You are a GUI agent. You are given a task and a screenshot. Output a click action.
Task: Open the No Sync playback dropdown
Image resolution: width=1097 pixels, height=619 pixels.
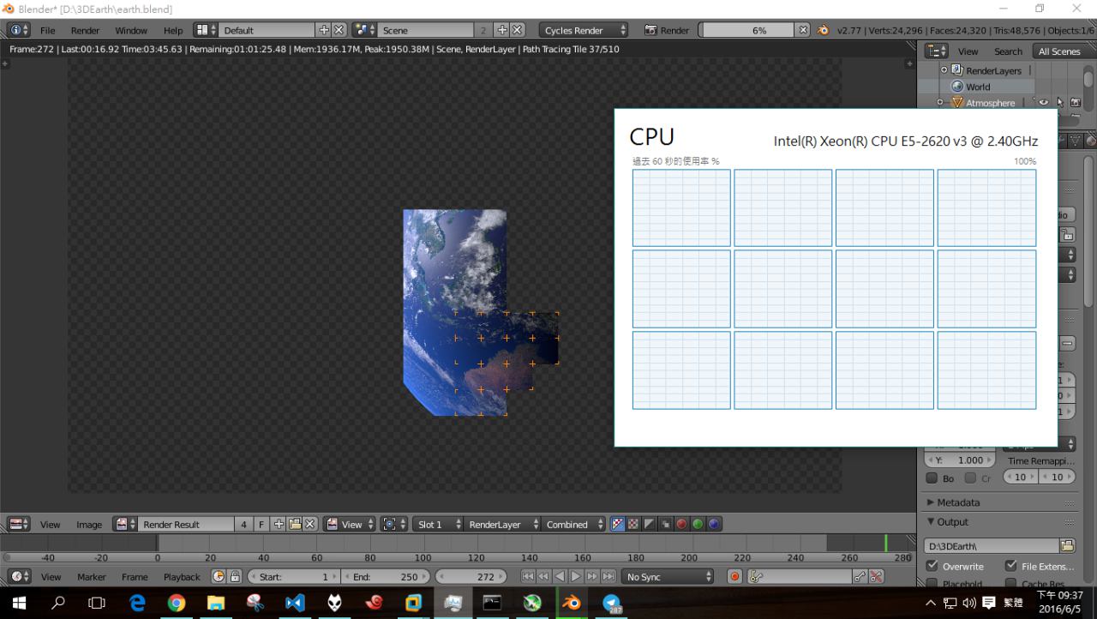point(668,577)
